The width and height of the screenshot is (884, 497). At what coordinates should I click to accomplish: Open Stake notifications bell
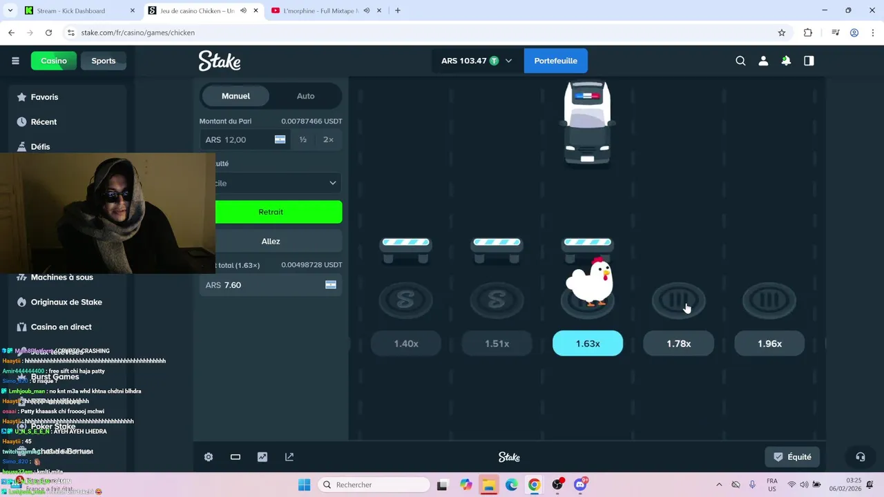pyautogui.click(x=786, y=61)
